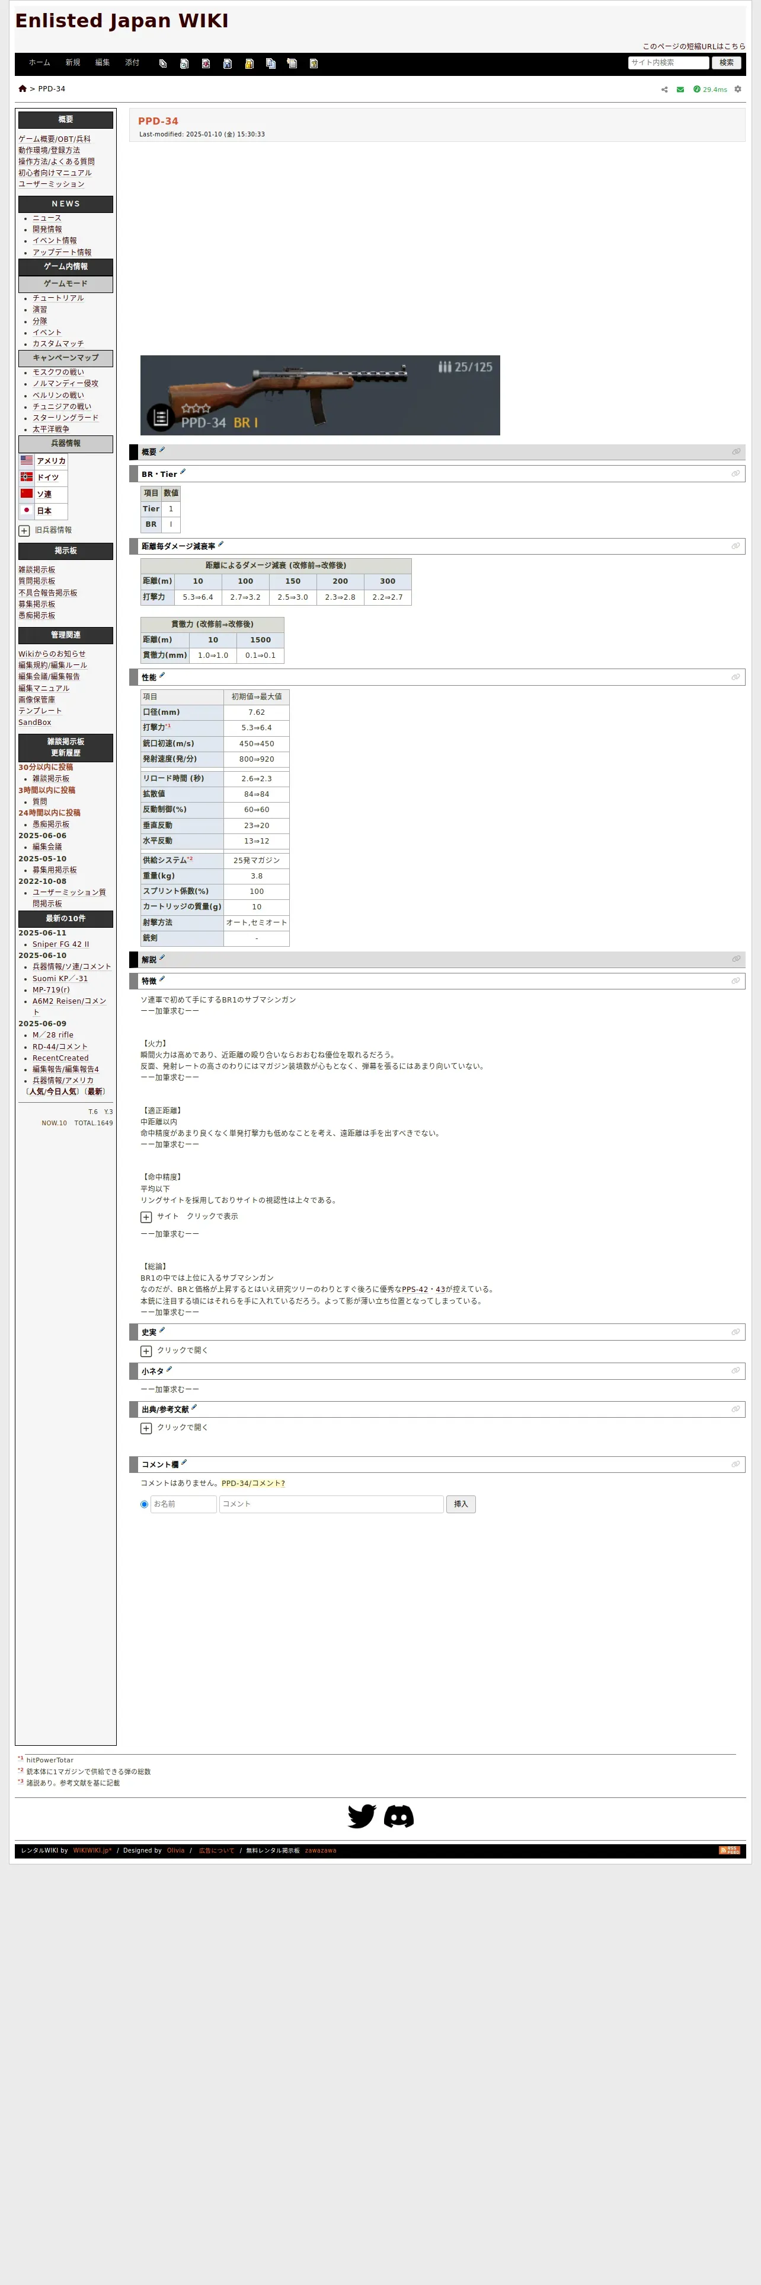Open the WIKIWIKI.jp* footer link
This screenshot has height=2285, width=761.
pos(92,1850)
